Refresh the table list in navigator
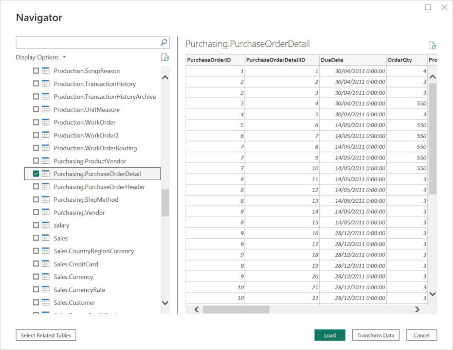Viewport: 453px width, 350px height. (x=165, y=57)
